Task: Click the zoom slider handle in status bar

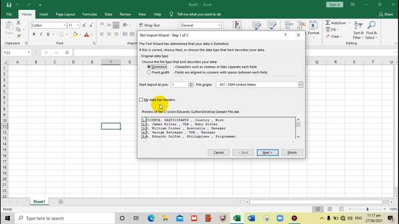Action: tap(367, 209)
